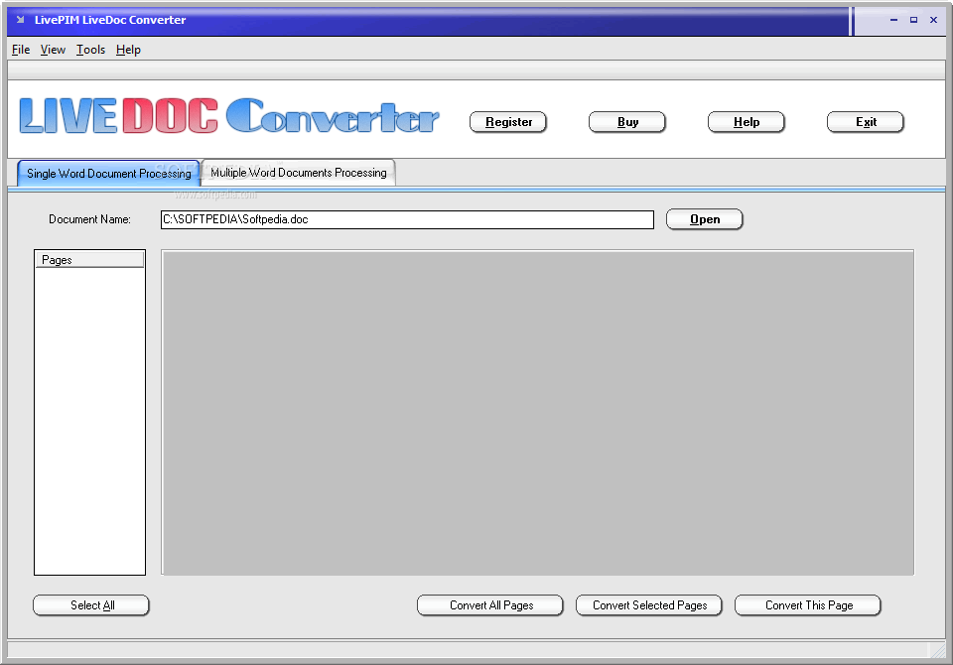Open the View menu
This screenshot has height=665, width=953.
coord(53,50)
